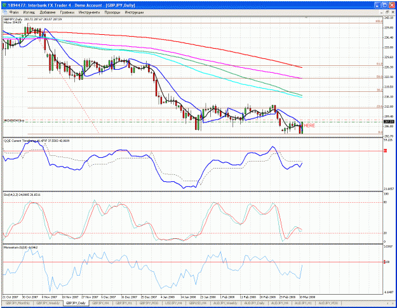The image size is (397, 308).
Task: Click the Interbank FX Trader title bar icon
Action: pos(4,5)
